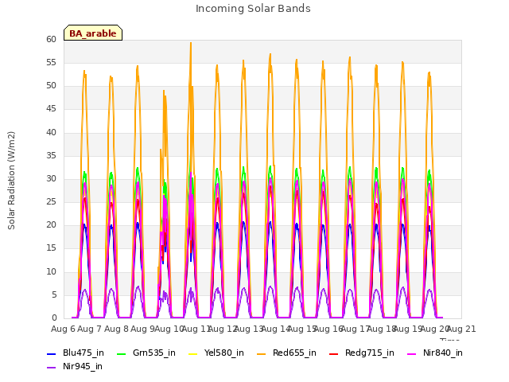Click the orange Red655_in color marker
The image size is (509, 382).
[x=262, y=353]
